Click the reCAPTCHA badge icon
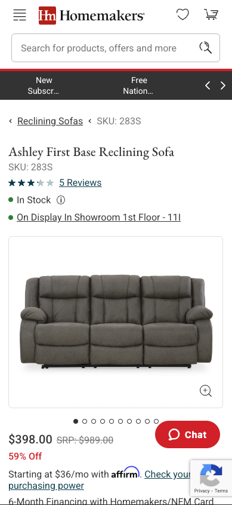The image size is (232, 505). pyautogui.click(x=211, y=475)
